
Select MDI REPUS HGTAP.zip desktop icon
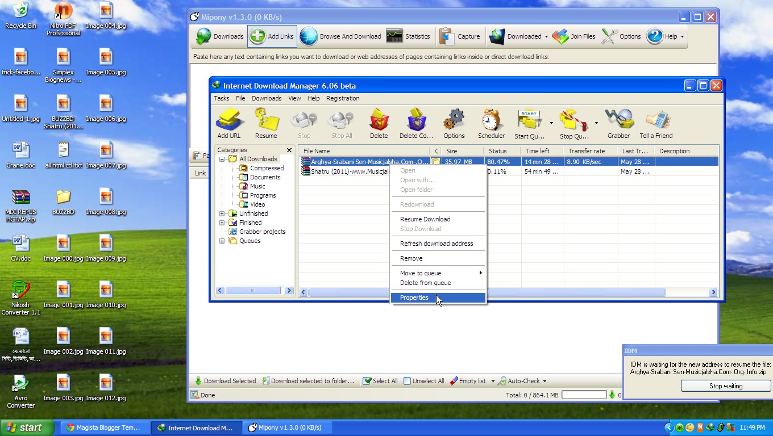[x=20, y=205]
